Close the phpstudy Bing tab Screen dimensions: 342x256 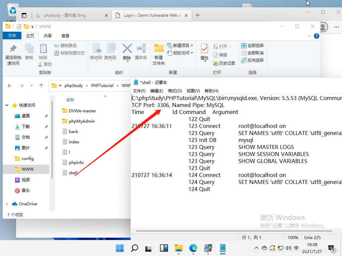click(x=106, y=15)
